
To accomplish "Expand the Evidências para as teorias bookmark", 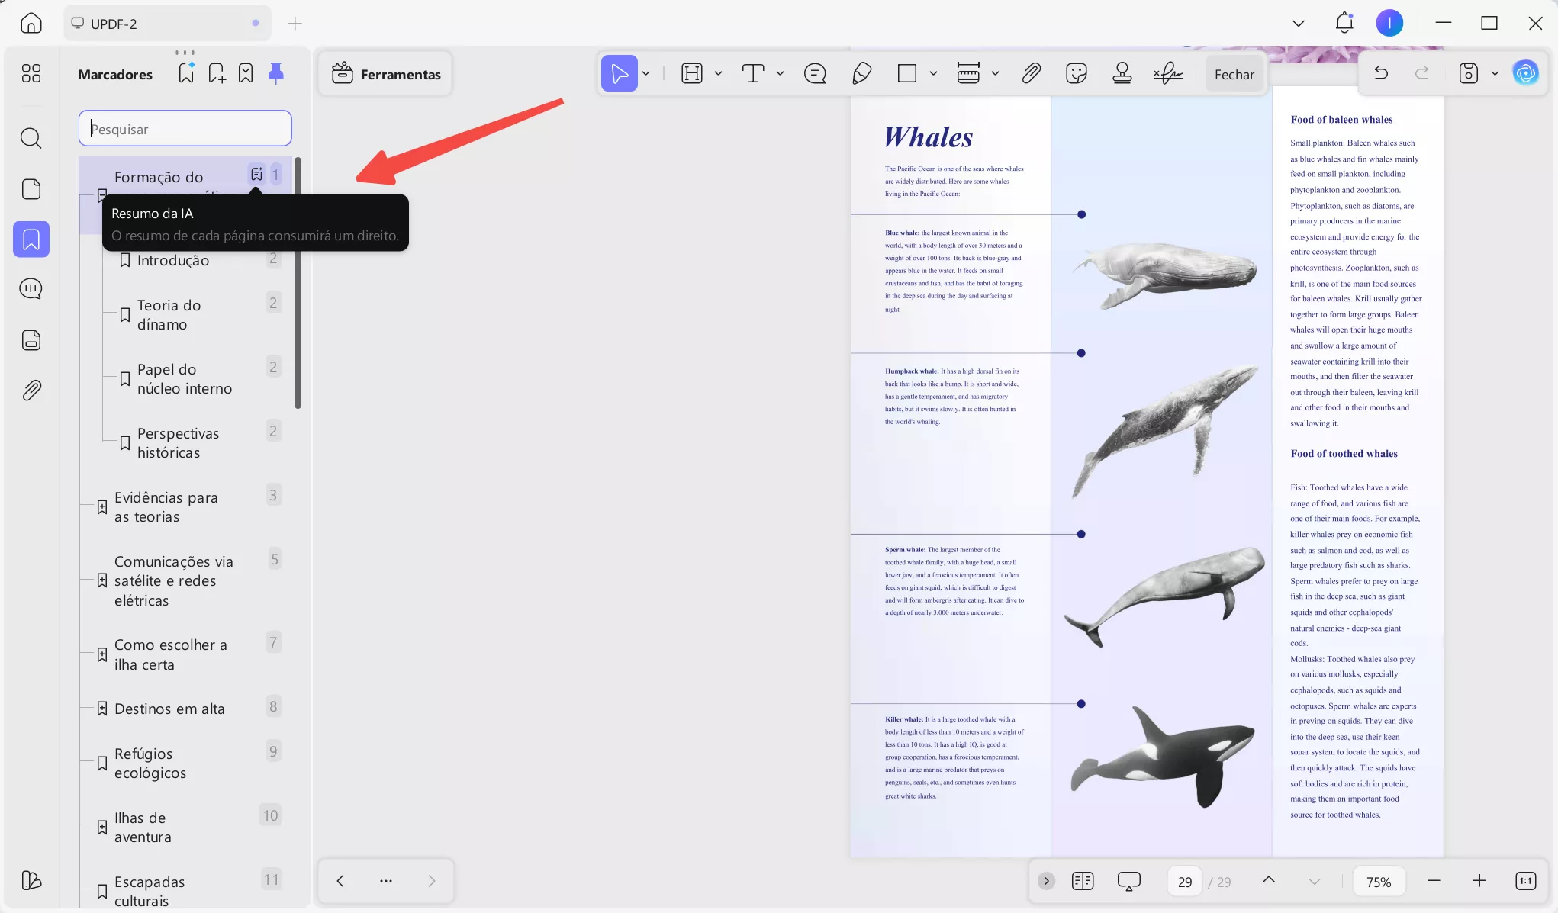I will [x=101, y=507].
